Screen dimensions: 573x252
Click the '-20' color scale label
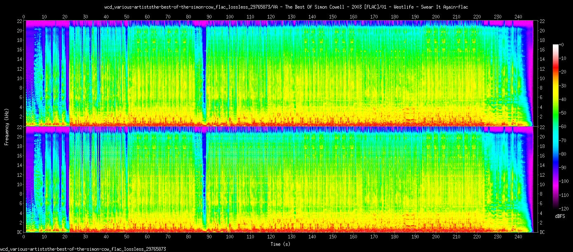point(562,72)
